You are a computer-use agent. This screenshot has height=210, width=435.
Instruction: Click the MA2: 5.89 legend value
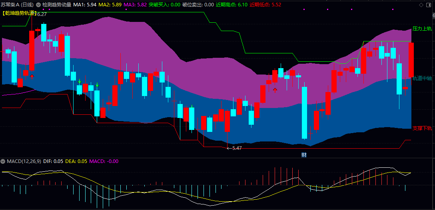(x=110, y=5)
